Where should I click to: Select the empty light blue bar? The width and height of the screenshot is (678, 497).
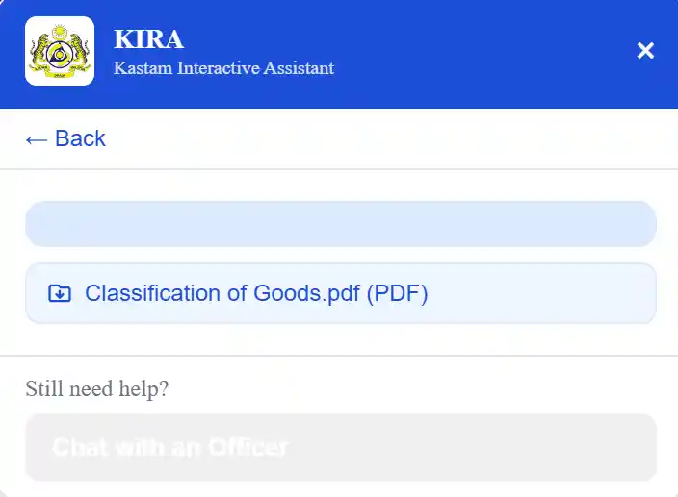[341, 224]
